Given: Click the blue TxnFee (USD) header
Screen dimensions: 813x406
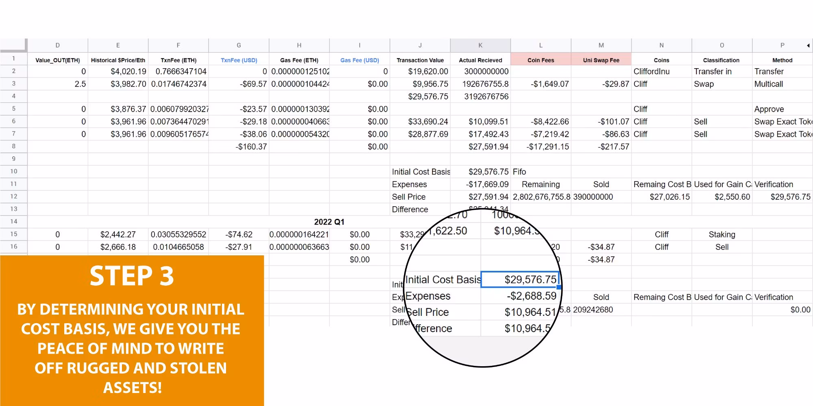Looking at the screenshot, I should (239, 60).
